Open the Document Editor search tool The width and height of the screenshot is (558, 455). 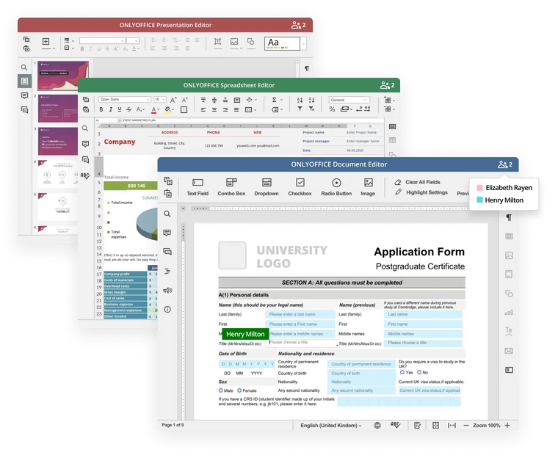[x=167, y=214]
